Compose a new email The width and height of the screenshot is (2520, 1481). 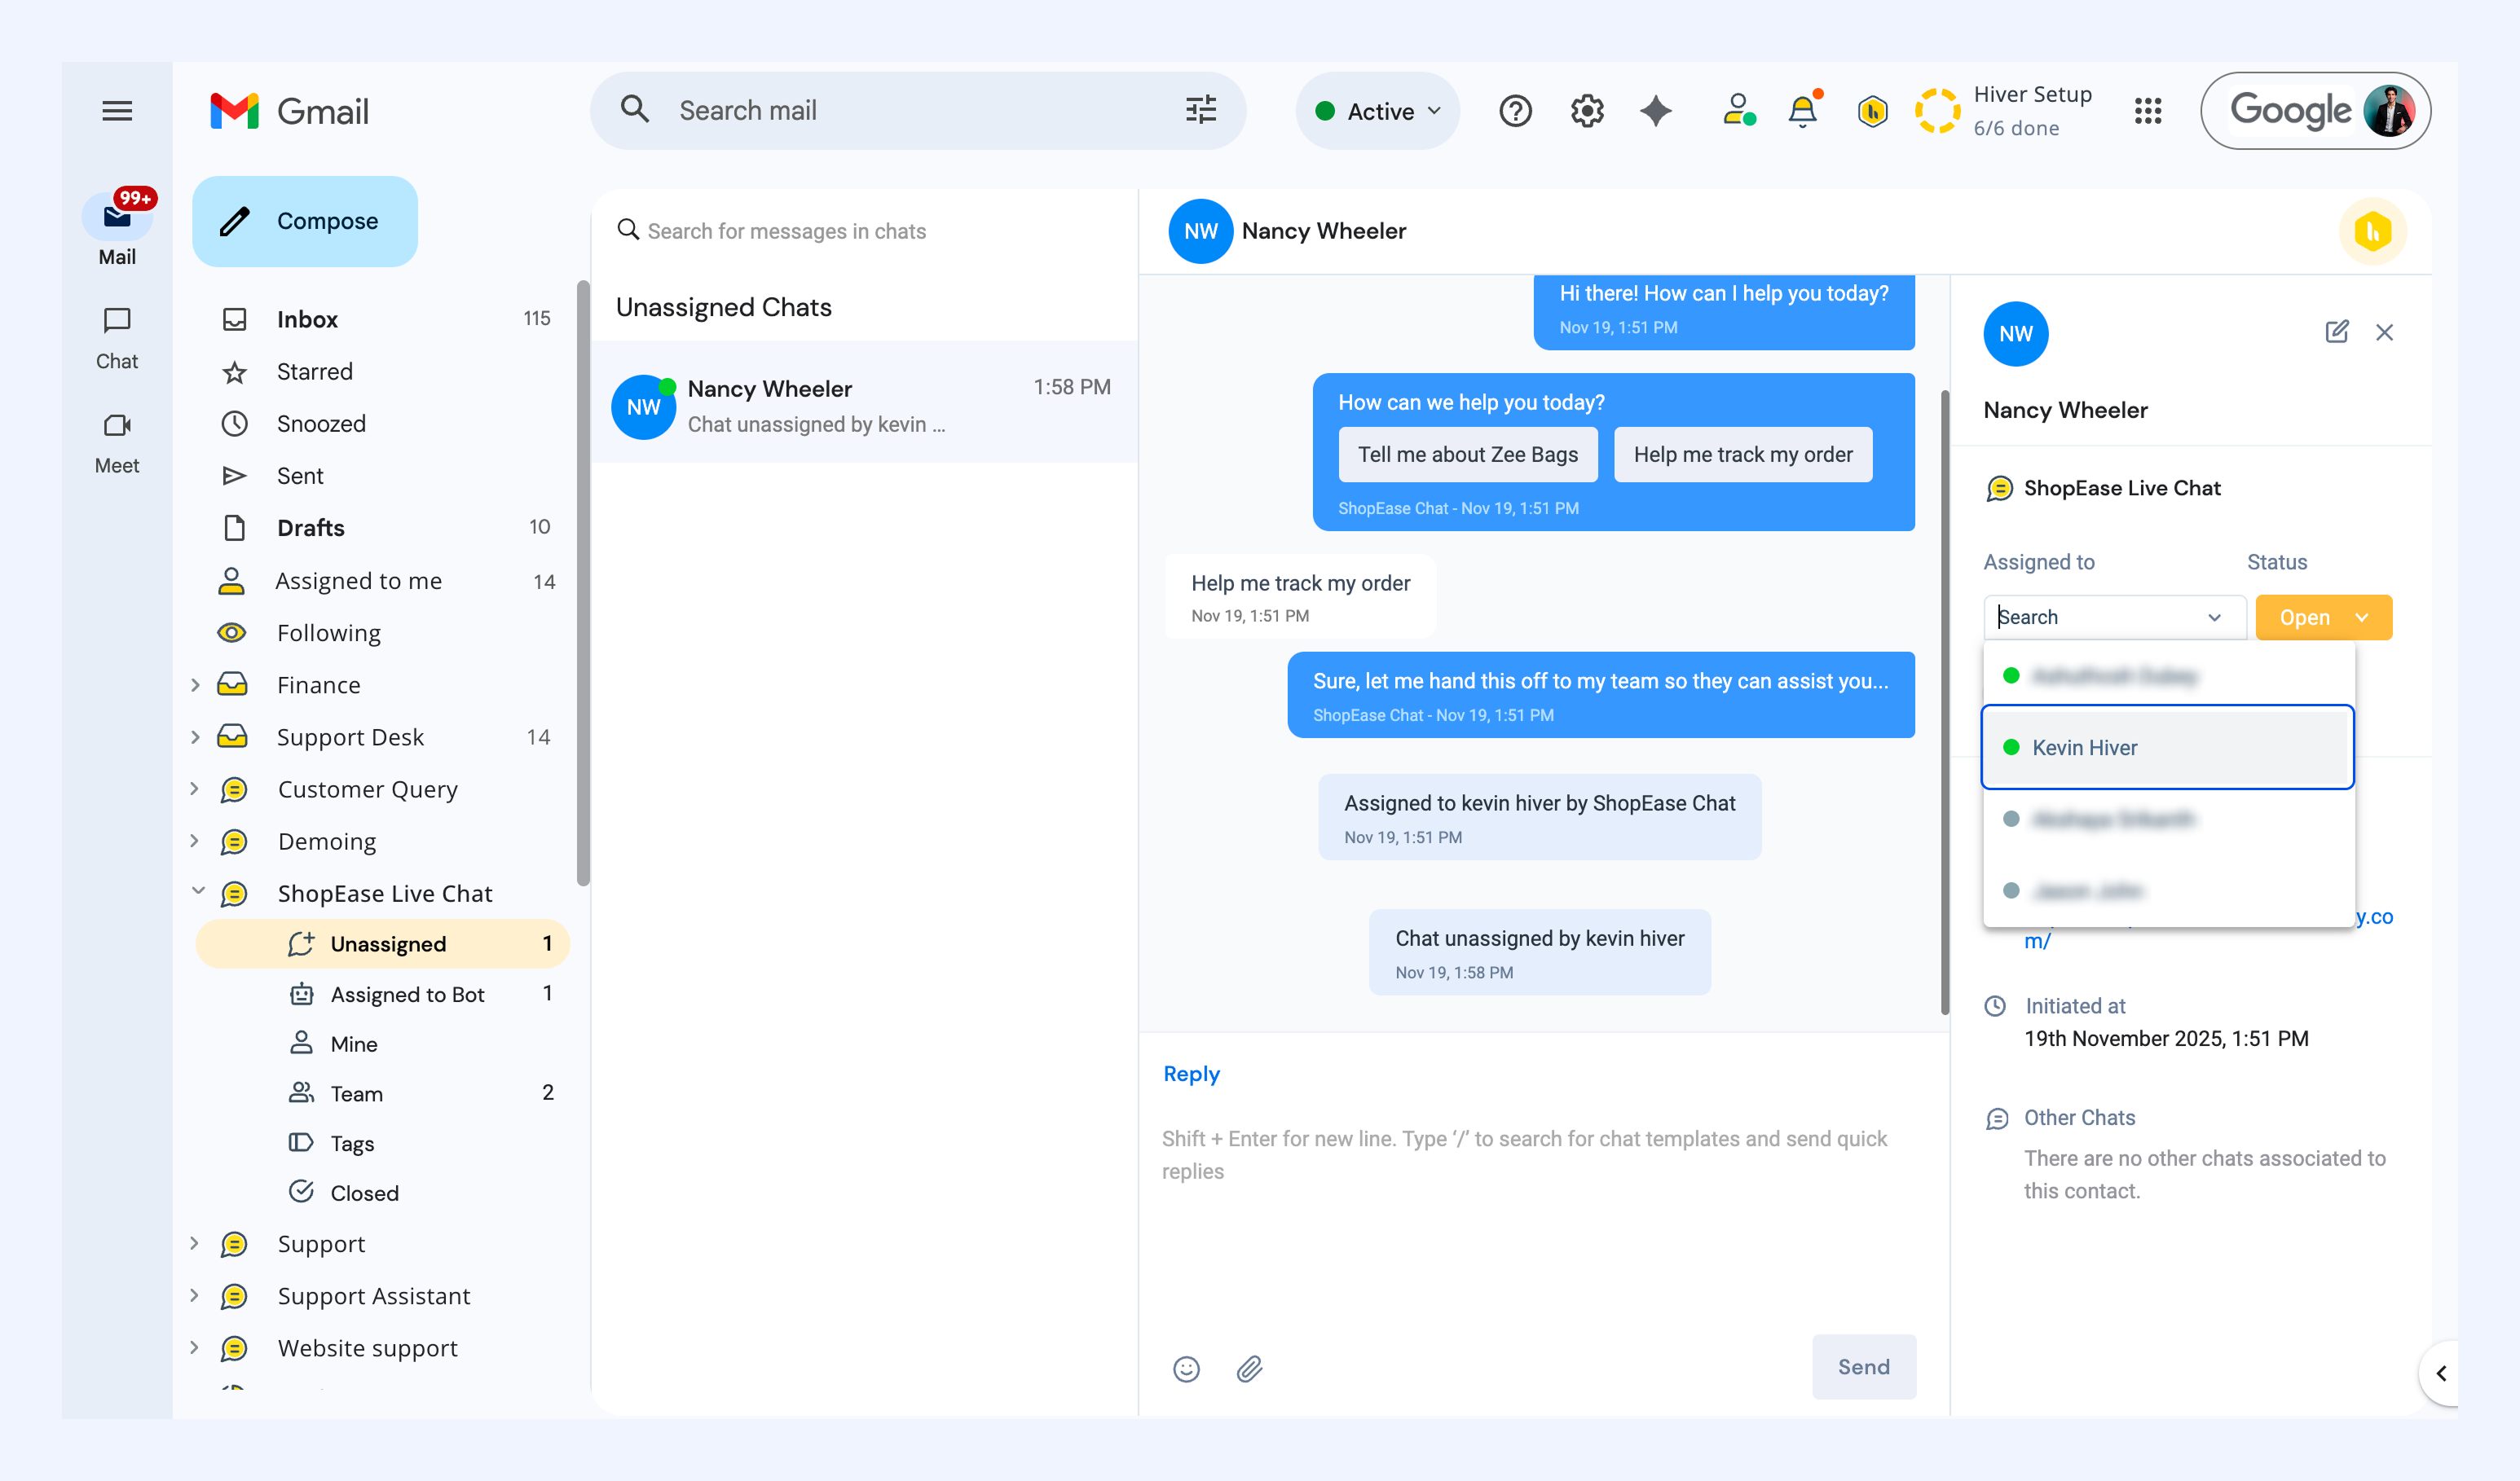pos(305,221)
